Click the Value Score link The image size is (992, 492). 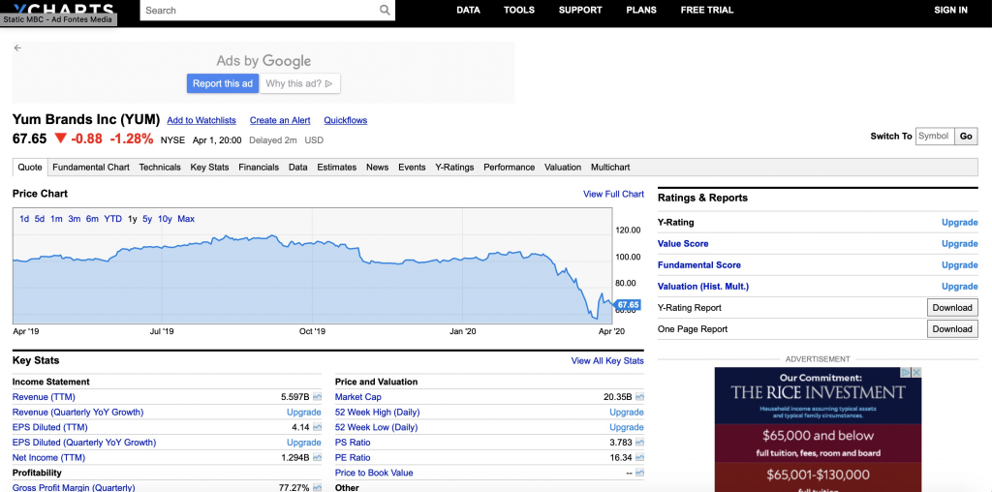683,243
